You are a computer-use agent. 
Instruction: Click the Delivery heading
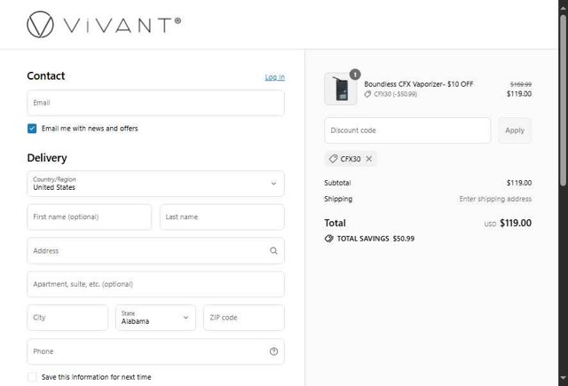47,158
